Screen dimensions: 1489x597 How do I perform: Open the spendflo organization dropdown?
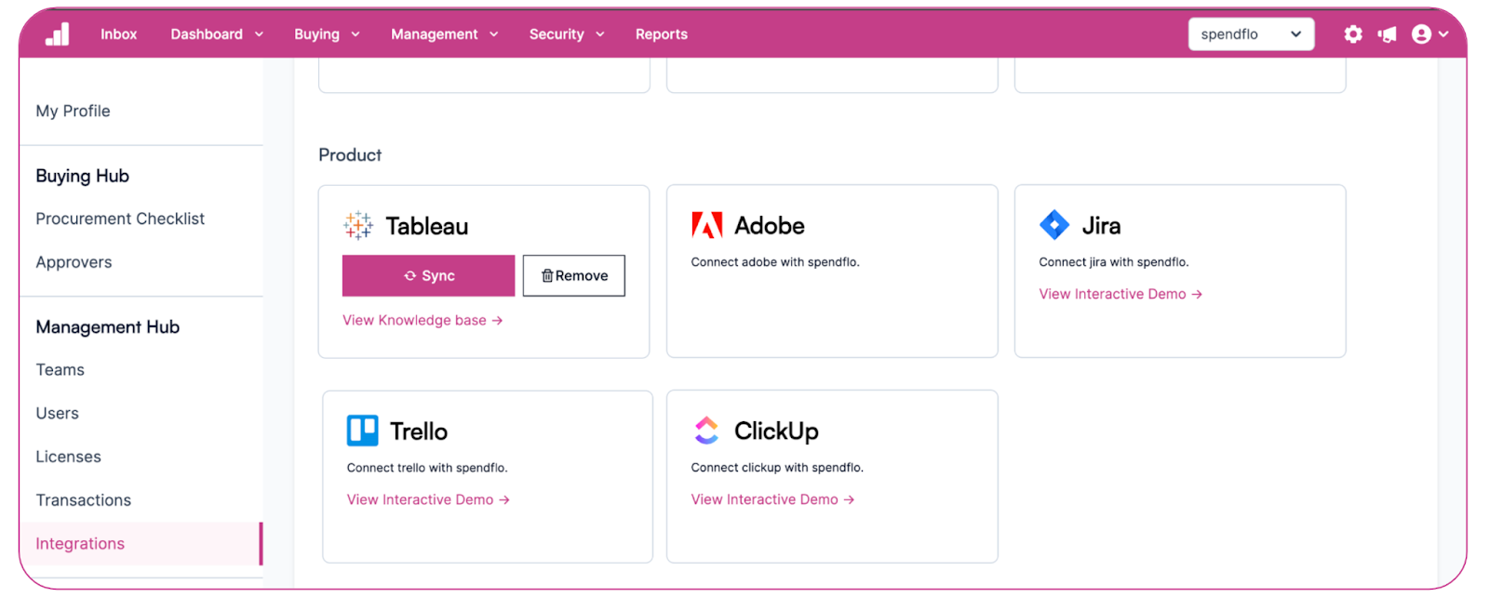click(1251, 34)
